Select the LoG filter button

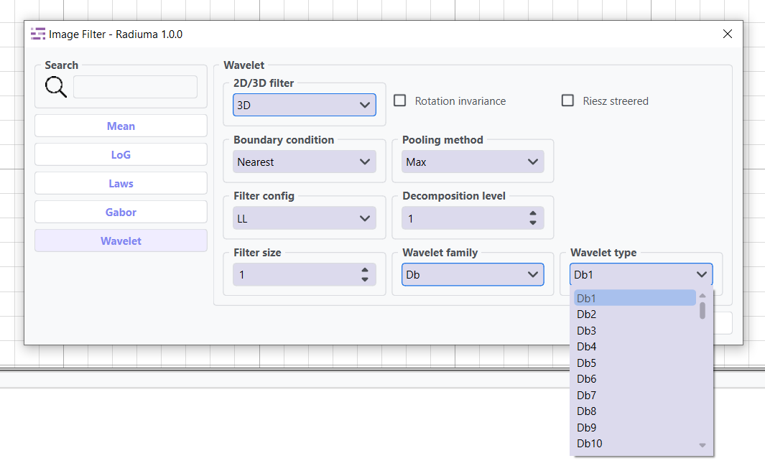tap(121, 154)
